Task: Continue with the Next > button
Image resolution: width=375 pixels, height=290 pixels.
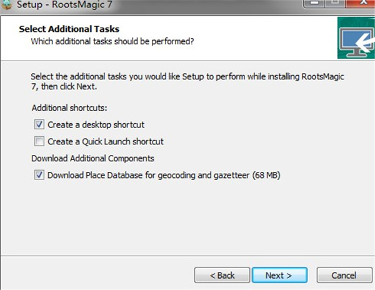Action: [x=279, y=275]
